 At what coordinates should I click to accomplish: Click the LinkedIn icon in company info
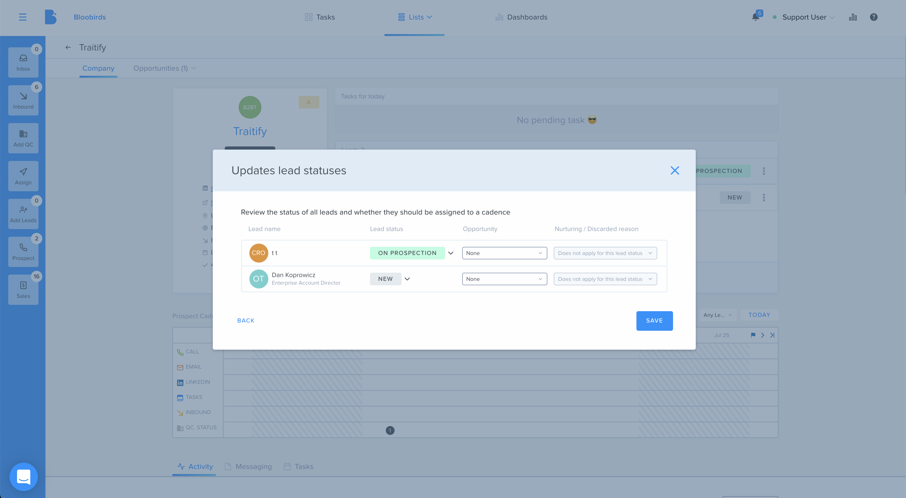(x=205, y=188)
